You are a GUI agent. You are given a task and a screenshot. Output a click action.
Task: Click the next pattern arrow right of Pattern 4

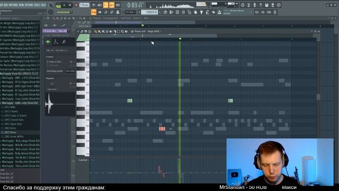pyautogui.click(x=160, y=12)
